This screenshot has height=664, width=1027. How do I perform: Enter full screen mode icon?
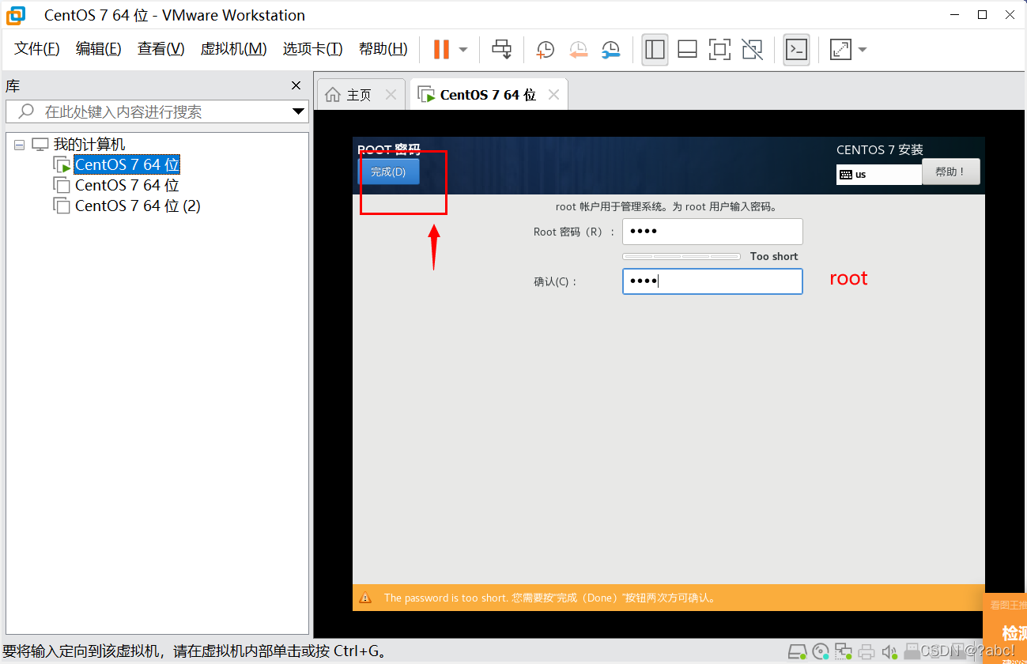click(719, 49)
